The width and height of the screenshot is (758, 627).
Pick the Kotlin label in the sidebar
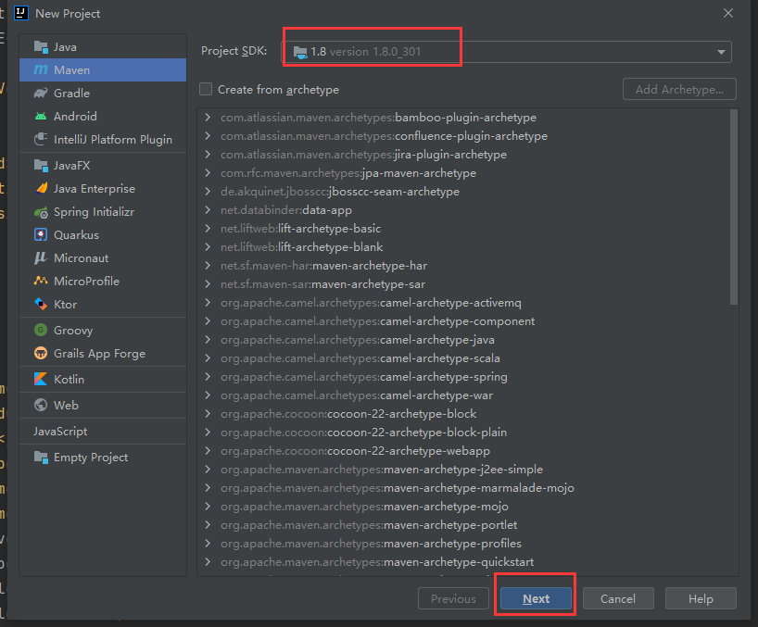69,379
